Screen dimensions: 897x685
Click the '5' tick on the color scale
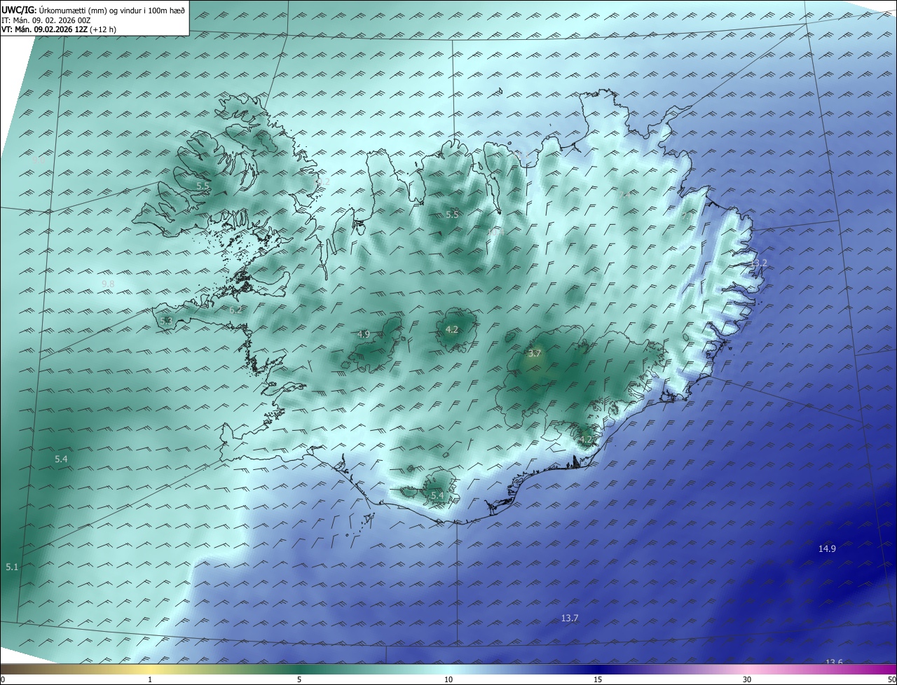(299, 680)
